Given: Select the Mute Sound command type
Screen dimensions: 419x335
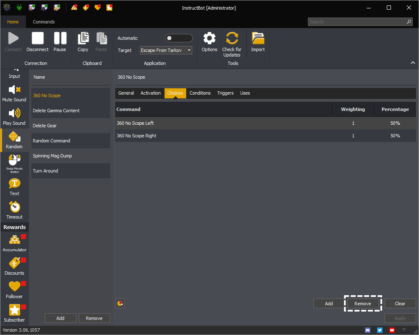Looking at the screenshot, I should coord(14,93).
